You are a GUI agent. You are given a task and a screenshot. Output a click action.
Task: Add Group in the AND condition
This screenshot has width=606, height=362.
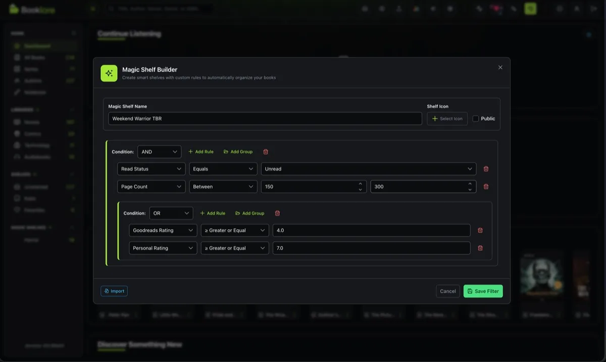coord(238,151)
